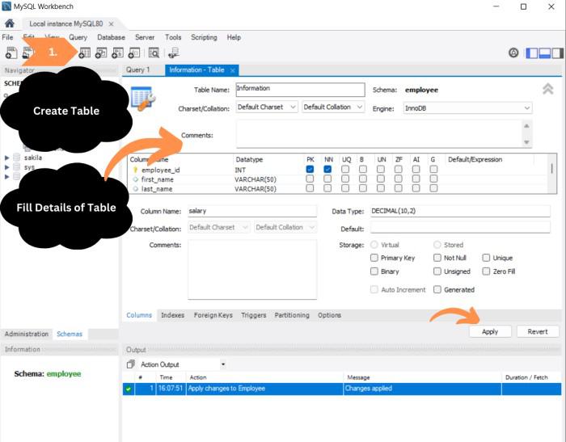This screenshot has height=442, width=566.
Task: Enable the Zero Fill checkbox
Action: pos(486,271)
